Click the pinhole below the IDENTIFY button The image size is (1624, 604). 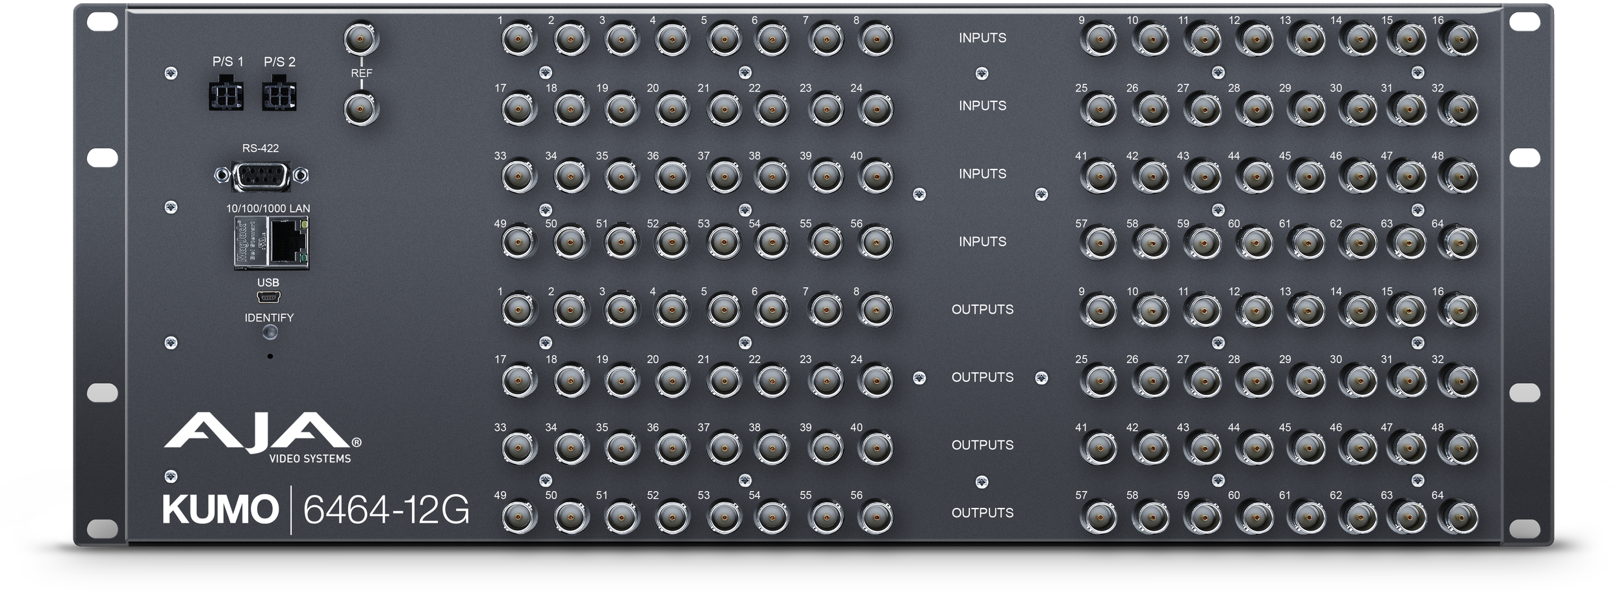pos(270,356)
